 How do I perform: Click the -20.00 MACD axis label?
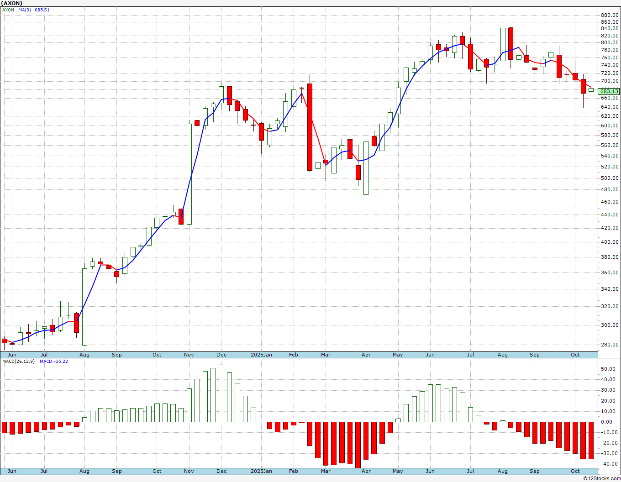pos(609,443)
